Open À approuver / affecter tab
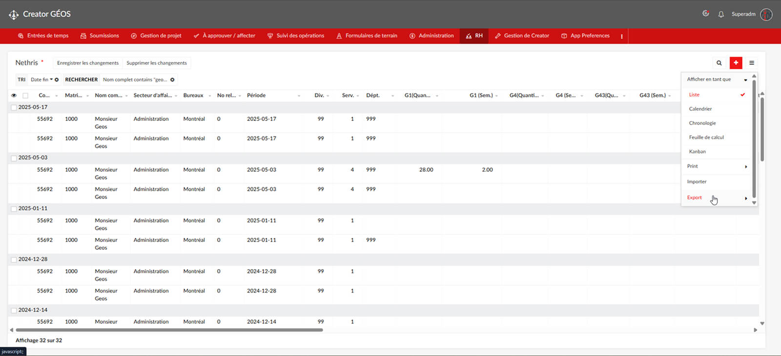Viewport: 781px width, 356px height. (x=225, y=36)
